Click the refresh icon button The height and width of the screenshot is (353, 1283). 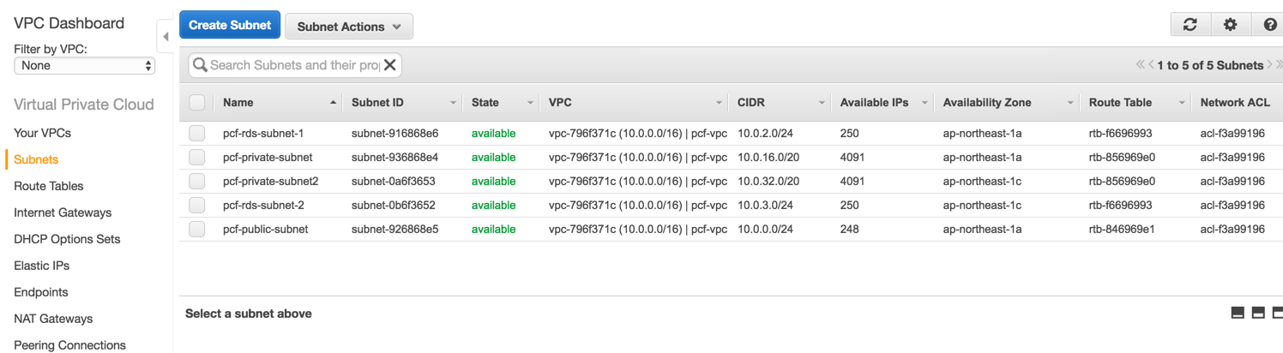coord(1190,25)
